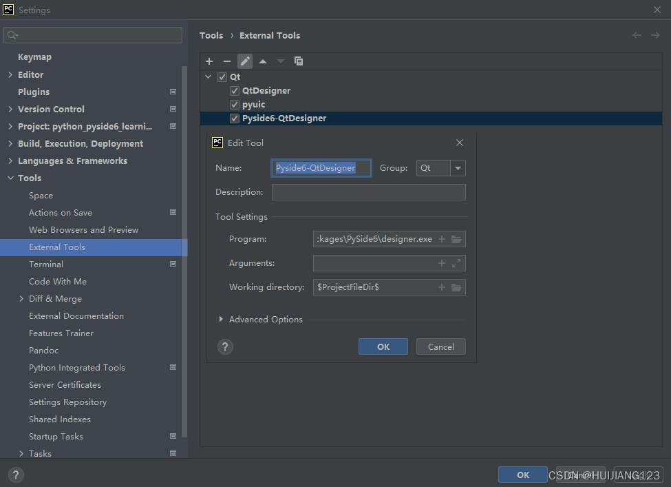Screen dimensions: 671x487
Task: Select External Tools in the sidebar
Action: (94, 247)
